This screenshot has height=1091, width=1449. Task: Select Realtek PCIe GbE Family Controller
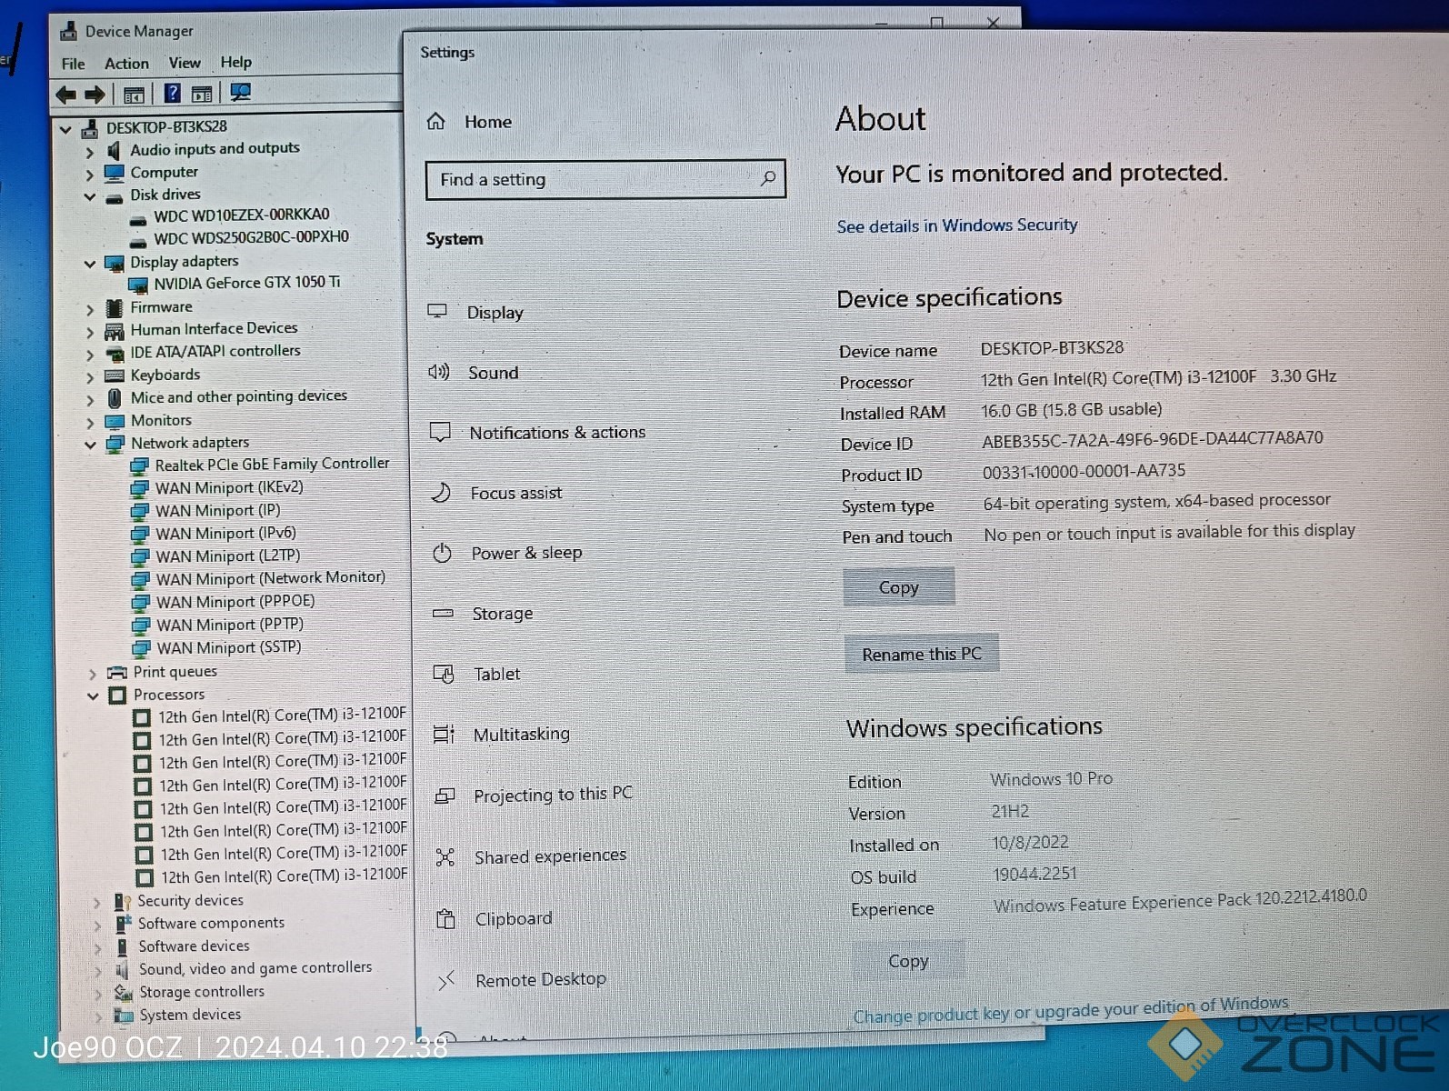[x=272, y=464]
